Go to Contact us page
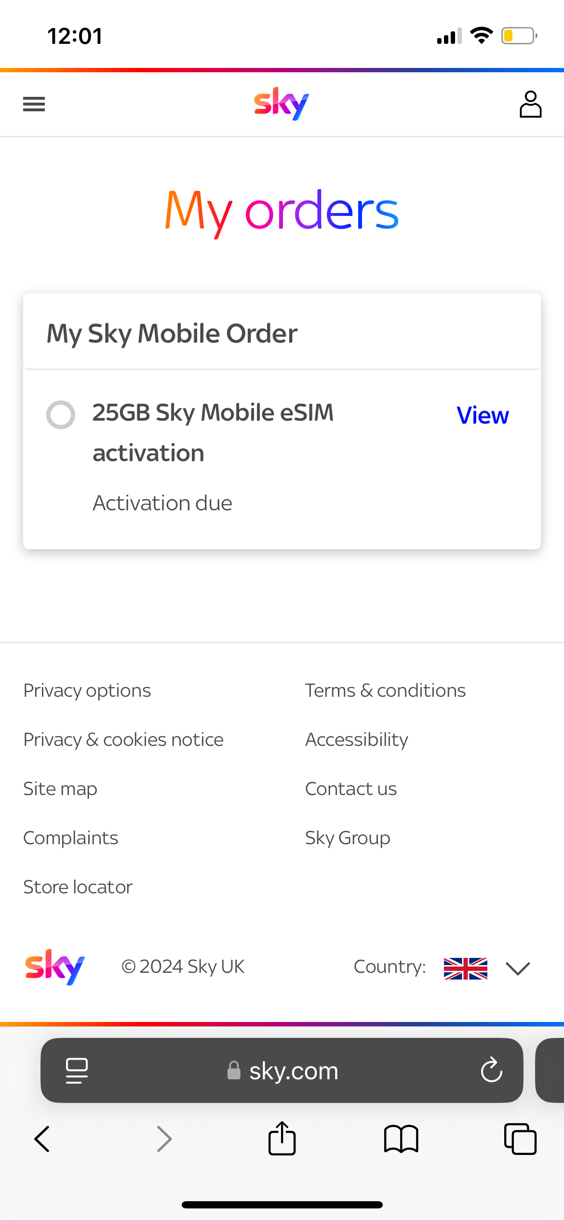 coord(351,789)
